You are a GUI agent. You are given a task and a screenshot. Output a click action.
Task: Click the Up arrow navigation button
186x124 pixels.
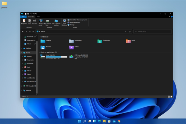click(33, 32)
